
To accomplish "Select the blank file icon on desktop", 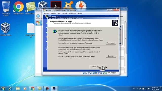I will (x=30, y=30).
